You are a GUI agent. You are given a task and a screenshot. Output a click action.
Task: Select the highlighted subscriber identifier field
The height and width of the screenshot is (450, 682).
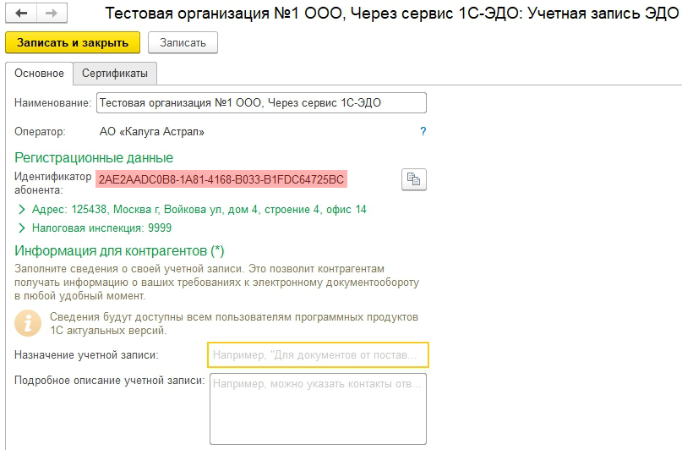(221, 179)
